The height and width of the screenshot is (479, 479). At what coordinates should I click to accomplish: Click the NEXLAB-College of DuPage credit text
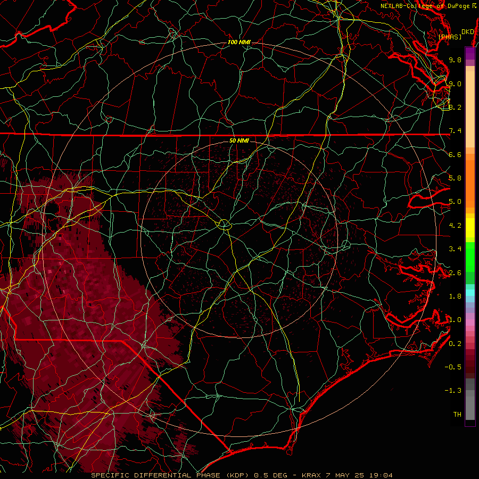428,6
